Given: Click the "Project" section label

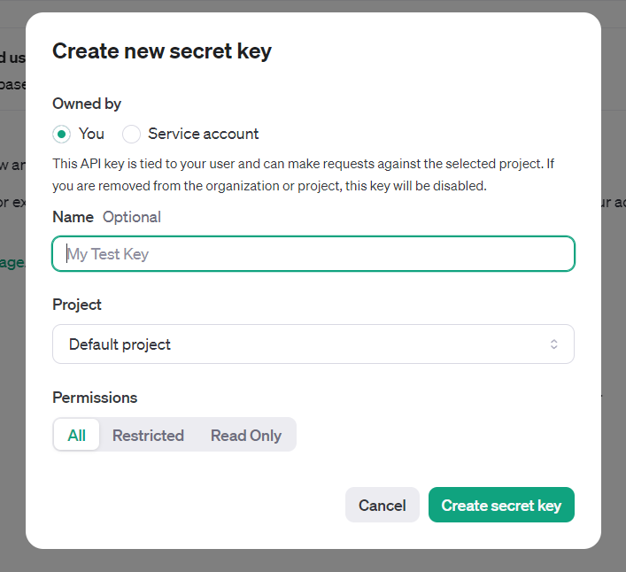Looking at the screenshot, I should pyautogui.click(x=77, y=304).
